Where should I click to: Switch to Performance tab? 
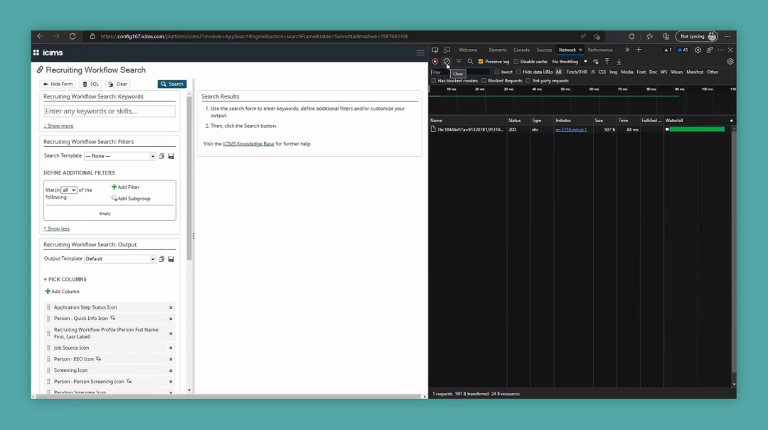600,50
